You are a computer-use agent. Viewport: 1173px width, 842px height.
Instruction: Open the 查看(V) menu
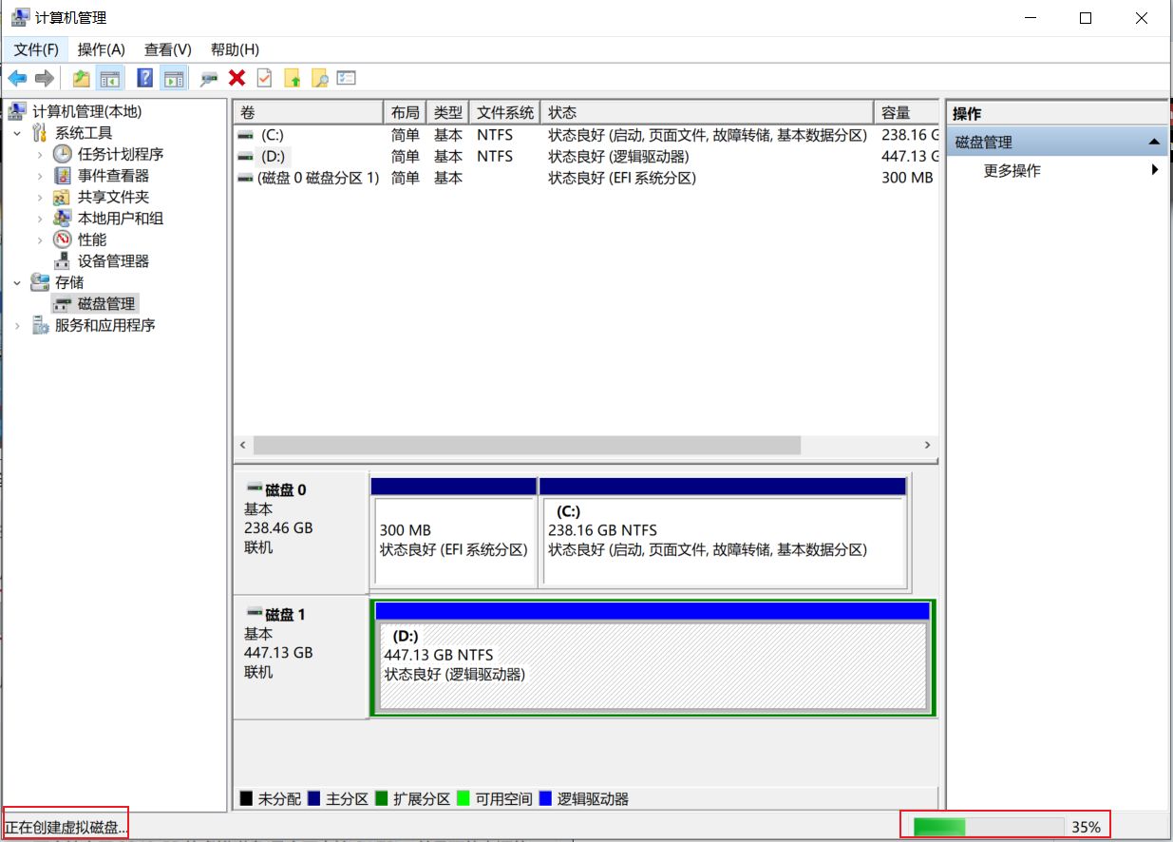[x=167, y=49]
